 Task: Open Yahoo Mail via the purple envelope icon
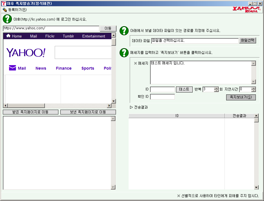coord(12,68)
